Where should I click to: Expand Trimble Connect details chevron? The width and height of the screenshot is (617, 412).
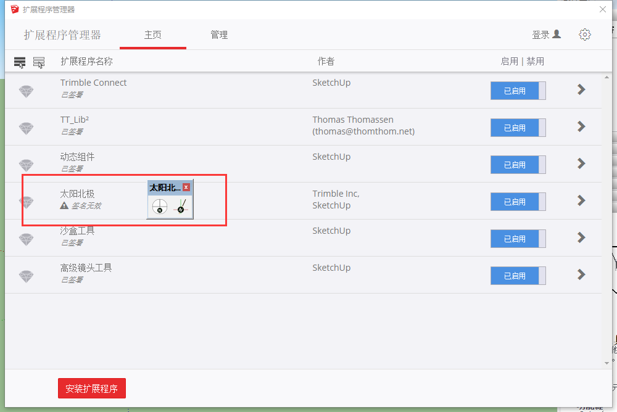[x=581, y=89]
